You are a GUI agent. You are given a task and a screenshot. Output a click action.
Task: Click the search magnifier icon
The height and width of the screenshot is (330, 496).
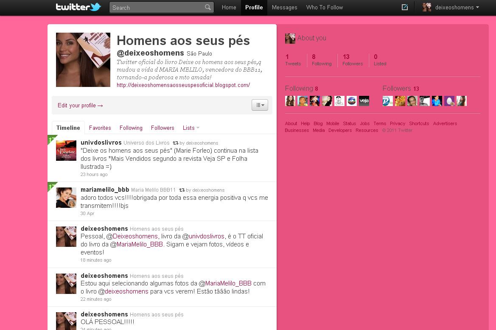coord(208,7)
